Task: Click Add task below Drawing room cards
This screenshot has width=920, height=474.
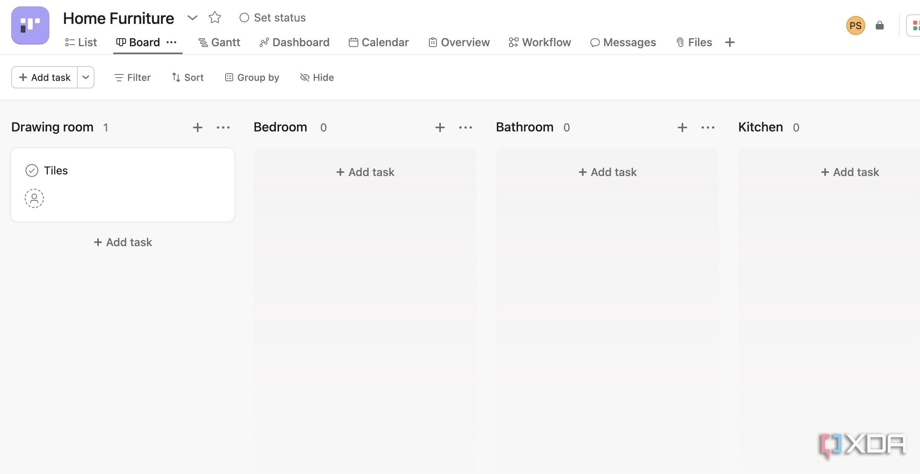Action: pos(123,242)
